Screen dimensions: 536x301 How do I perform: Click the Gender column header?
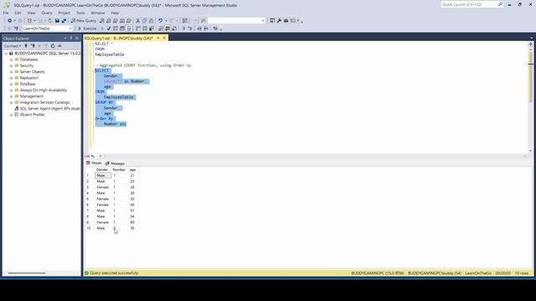tap(102, 170)
